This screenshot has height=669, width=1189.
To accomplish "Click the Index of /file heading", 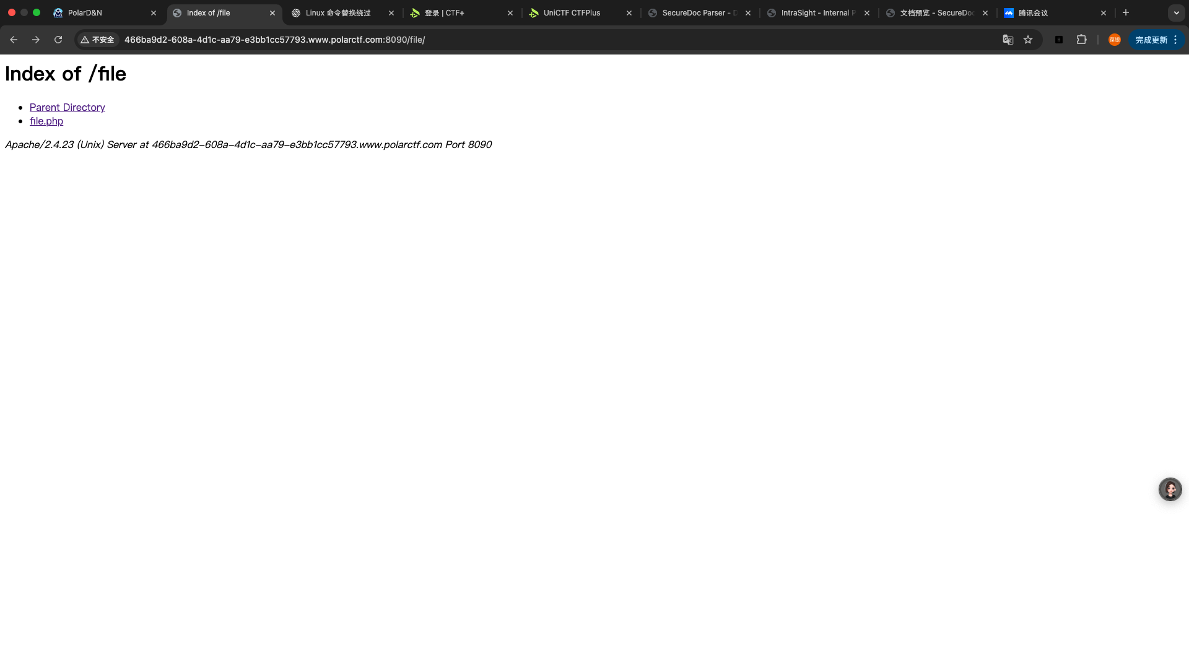I will pos(66,74).
